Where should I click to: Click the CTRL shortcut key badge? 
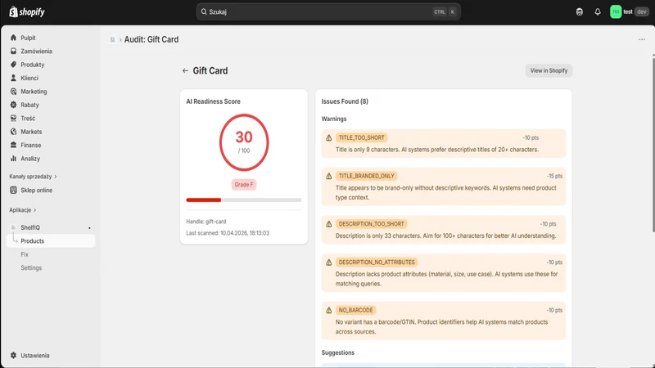[440, 11]
